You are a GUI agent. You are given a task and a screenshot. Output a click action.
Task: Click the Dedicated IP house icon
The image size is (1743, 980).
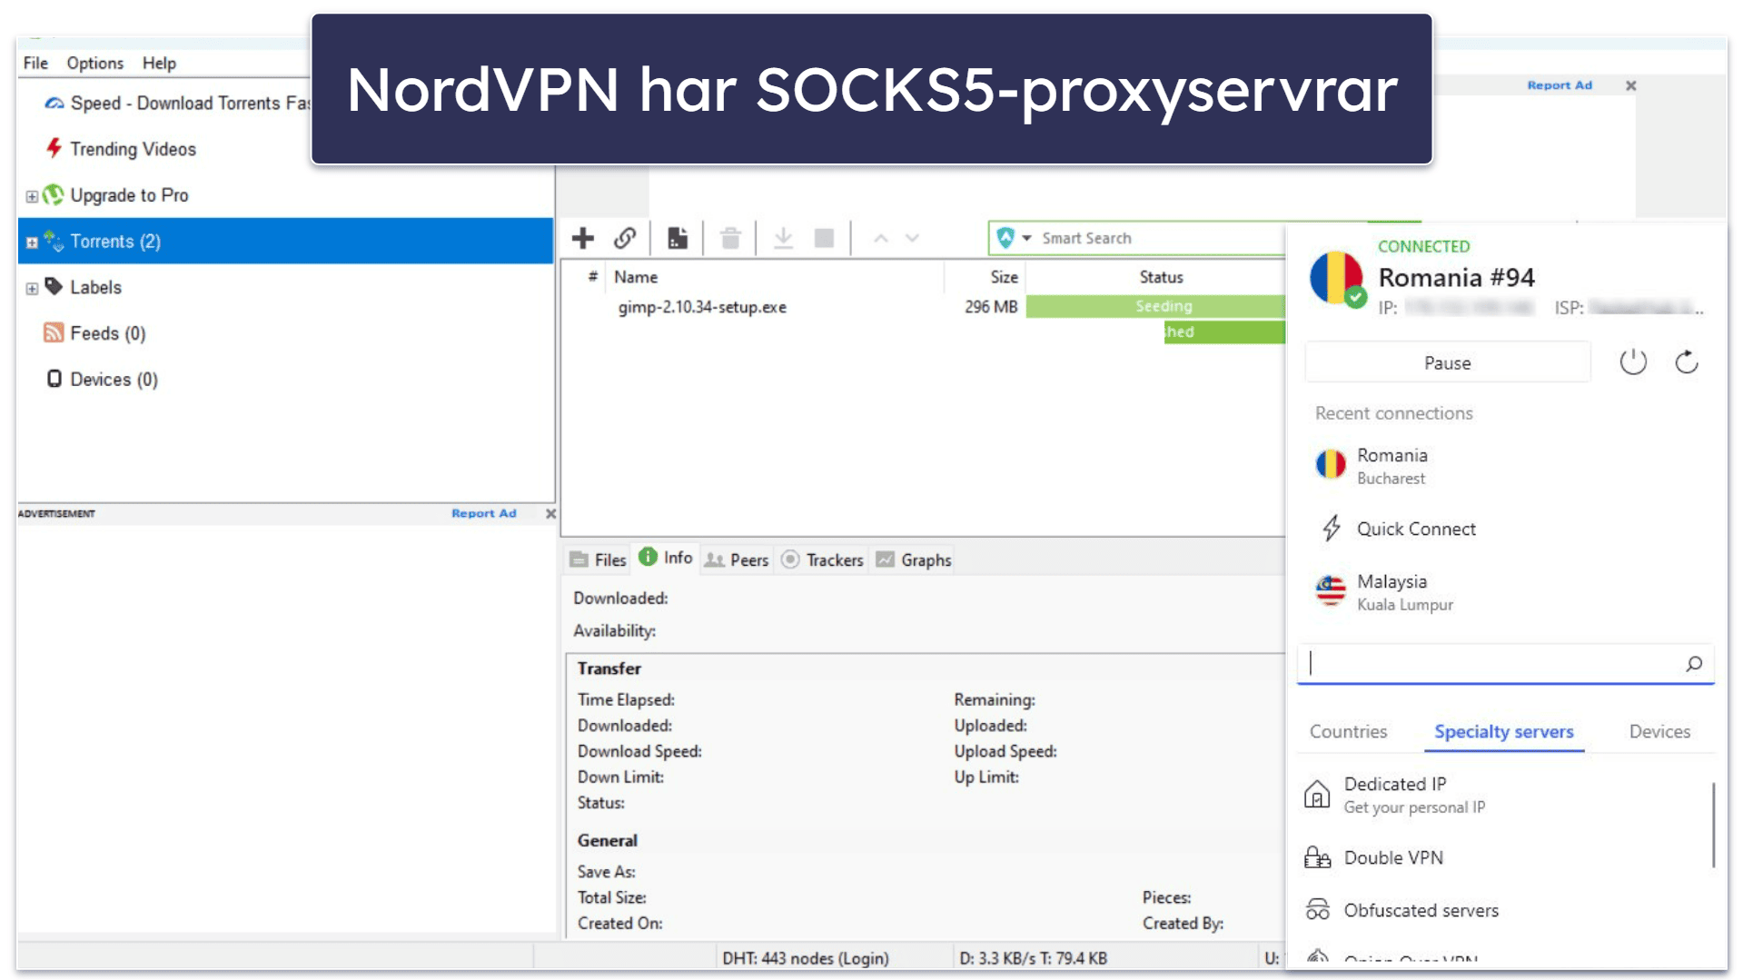(1317, 794)
